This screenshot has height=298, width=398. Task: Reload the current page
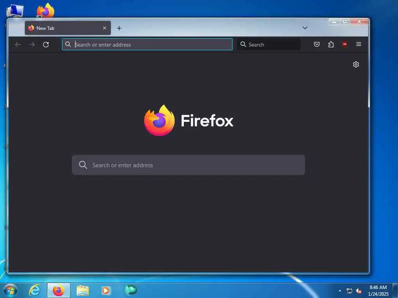pos(46,45)
